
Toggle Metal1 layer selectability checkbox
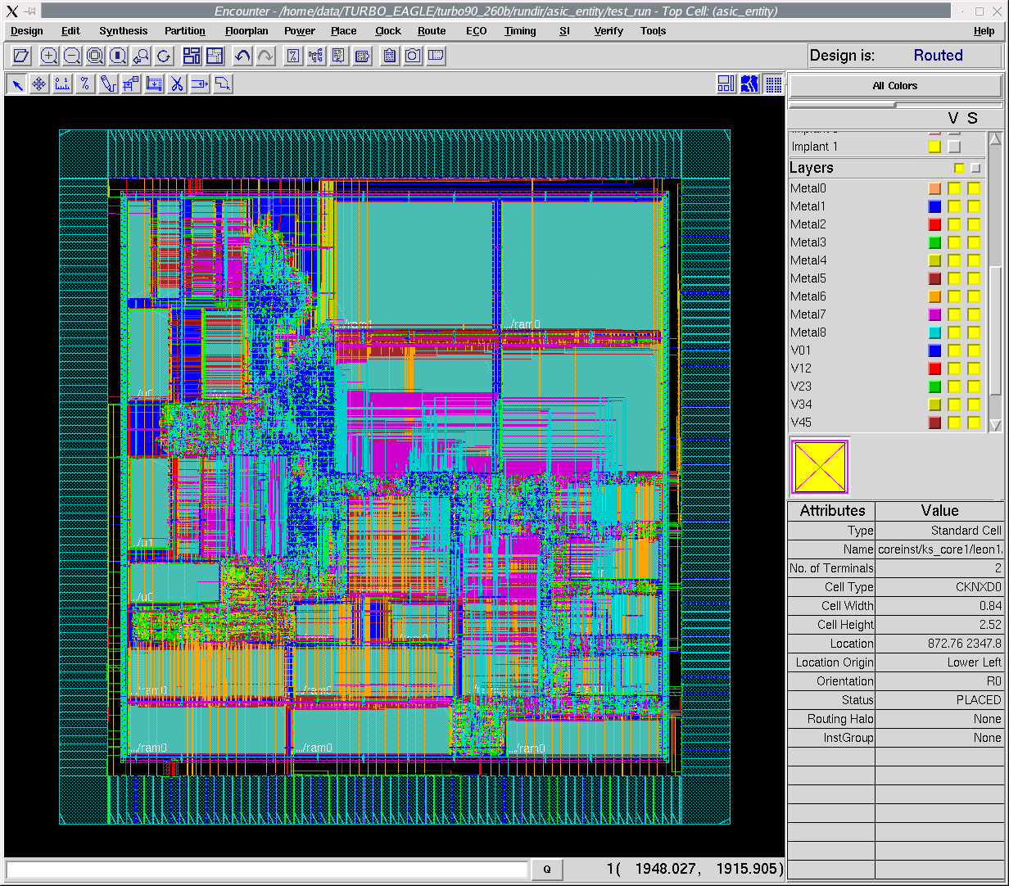974,206
